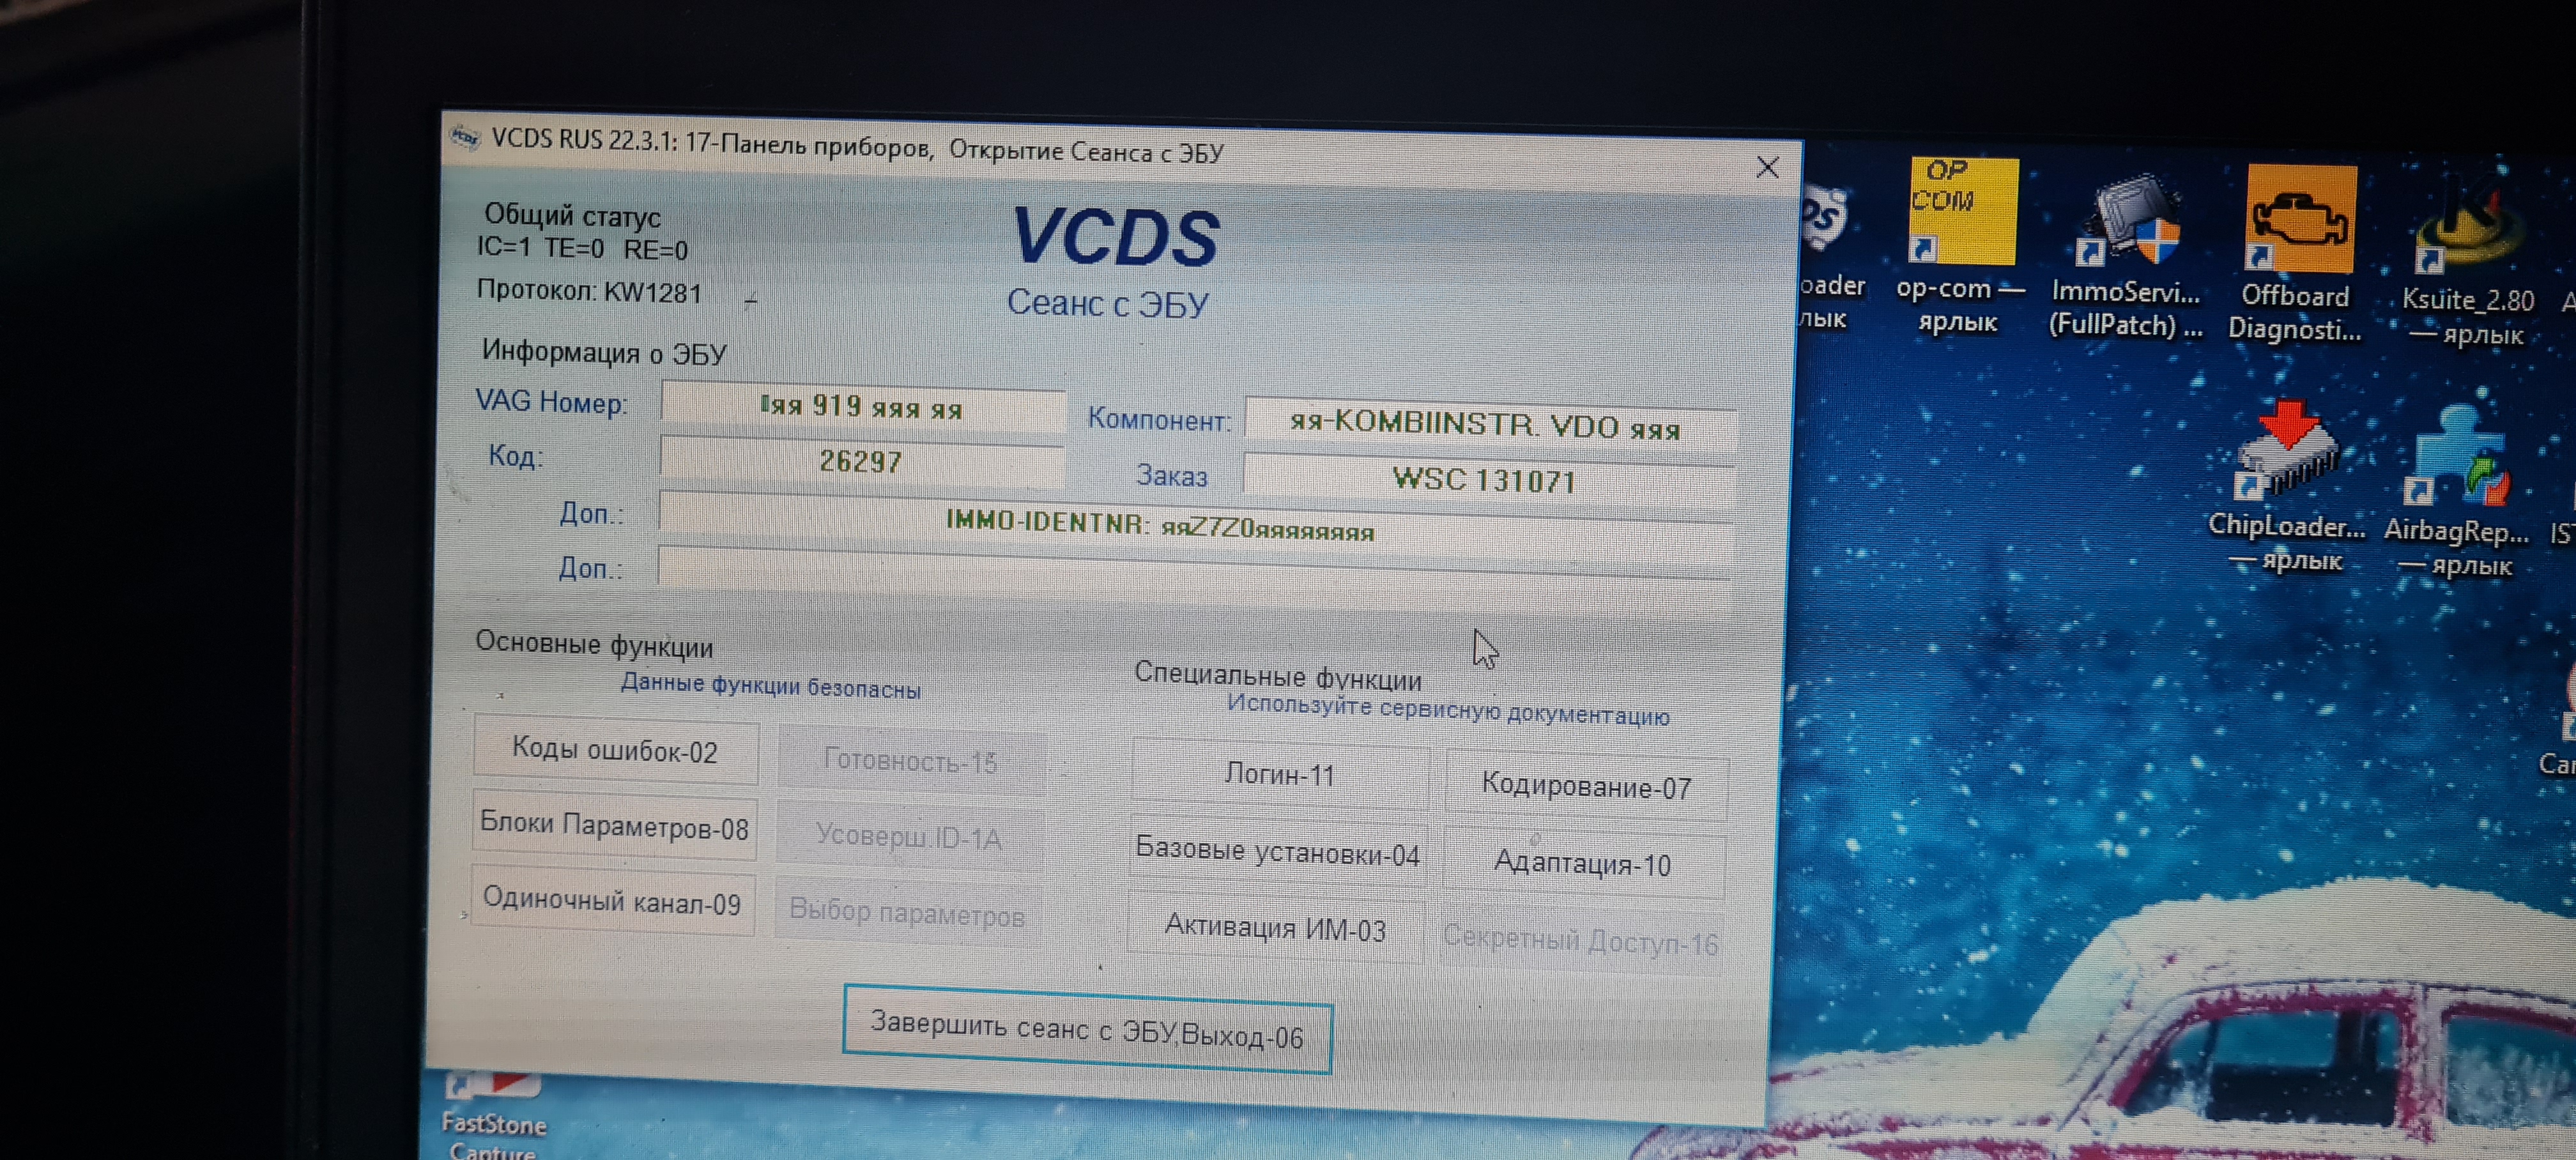Open the op-com desktop shortcut
This screenshot has width=2576, height=1160.
point(1962,212)
